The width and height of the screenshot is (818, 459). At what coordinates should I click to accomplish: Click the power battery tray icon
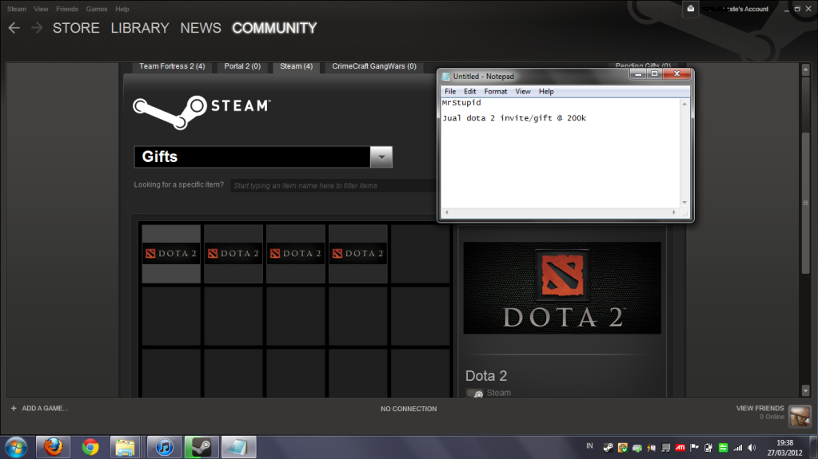(x=708, y=448)
